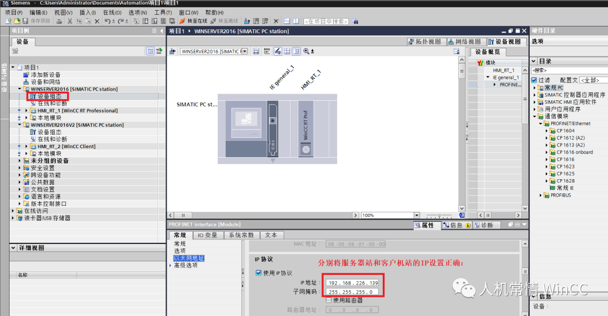
Task: Click the show address labels icon
Action: [278, 51]
